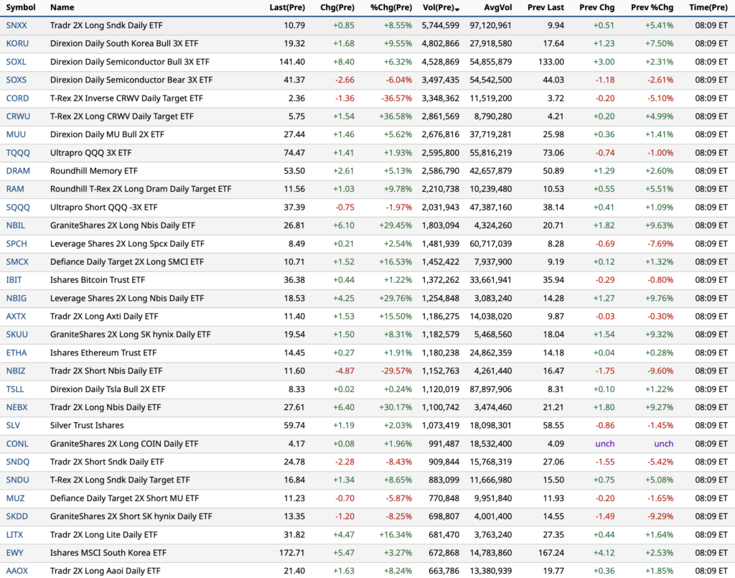The width and height of the screenshot is (735, 578).
Task: Open the NBIG symbol link
Action: point(17,298)
